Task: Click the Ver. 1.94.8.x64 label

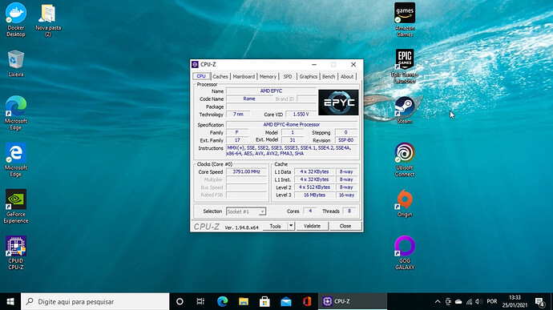Action: 241,227
